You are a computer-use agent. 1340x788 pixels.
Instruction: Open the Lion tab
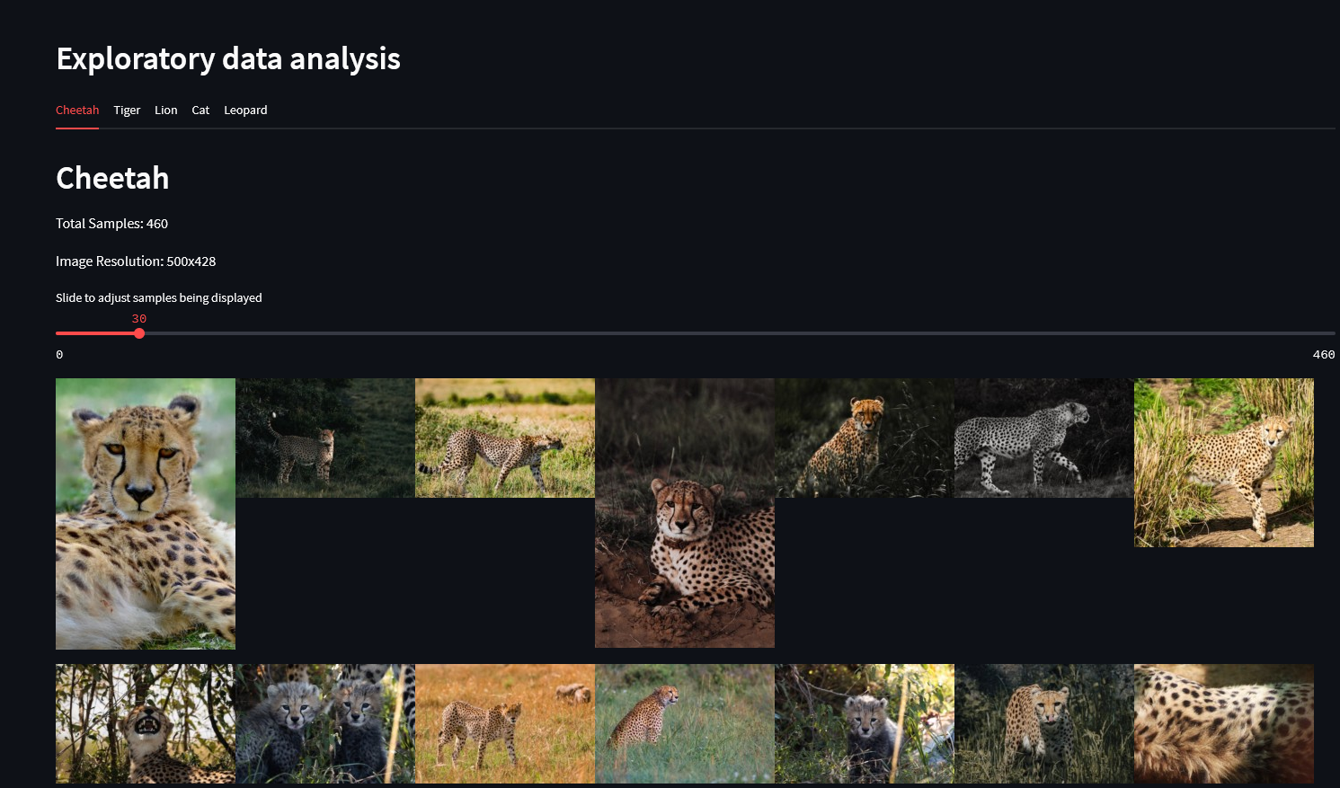tap(165, 111)
